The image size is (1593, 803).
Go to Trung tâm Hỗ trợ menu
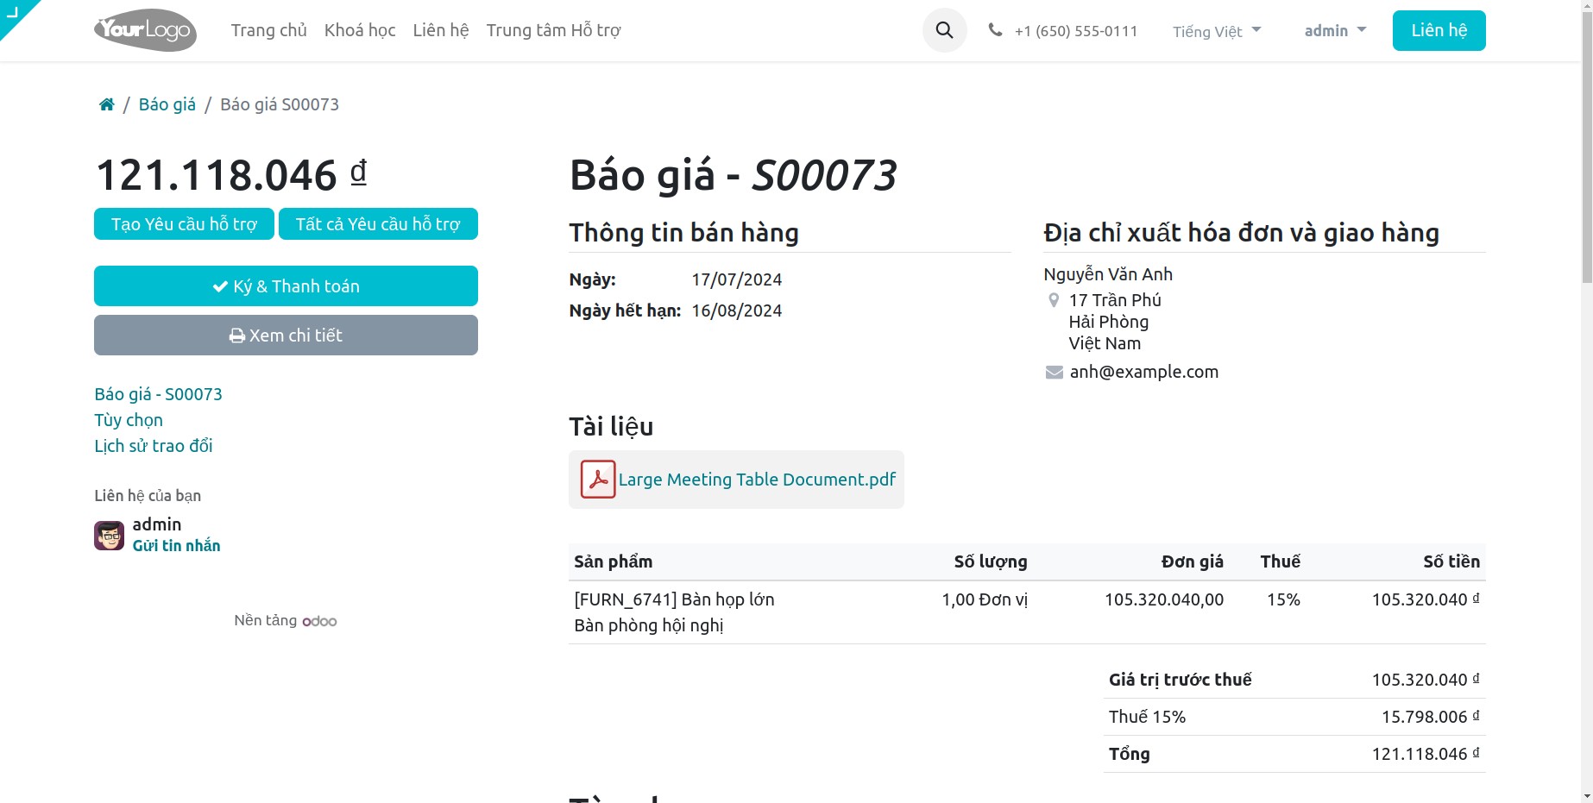pos(553,30)
